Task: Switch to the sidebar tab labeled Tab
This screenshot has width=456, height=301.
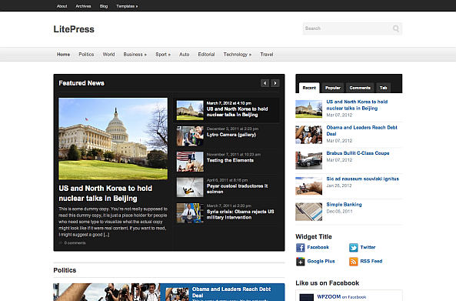Action: [x=383, y=88]
